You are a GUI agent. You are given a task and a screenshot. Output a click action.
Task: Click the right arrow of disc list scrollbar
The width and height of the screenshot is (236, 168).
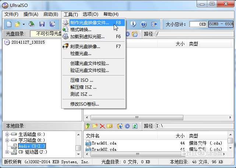(230, 117)
